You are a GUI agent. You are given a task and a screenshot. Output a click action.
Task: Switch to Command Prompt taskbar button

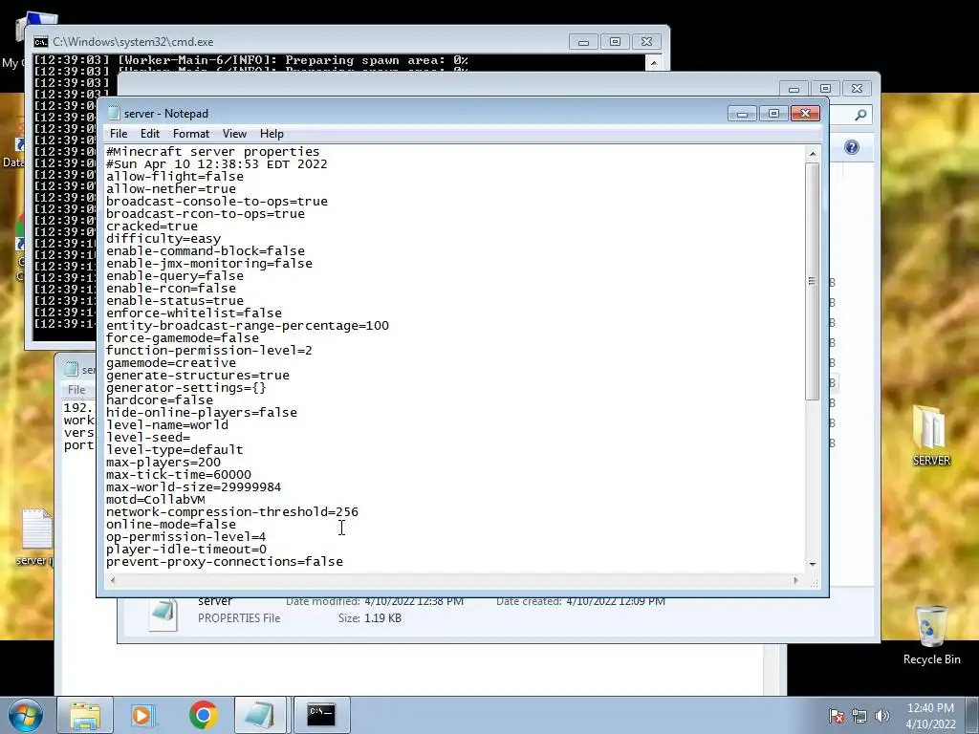pyautogui.click(x=321, y=715)
